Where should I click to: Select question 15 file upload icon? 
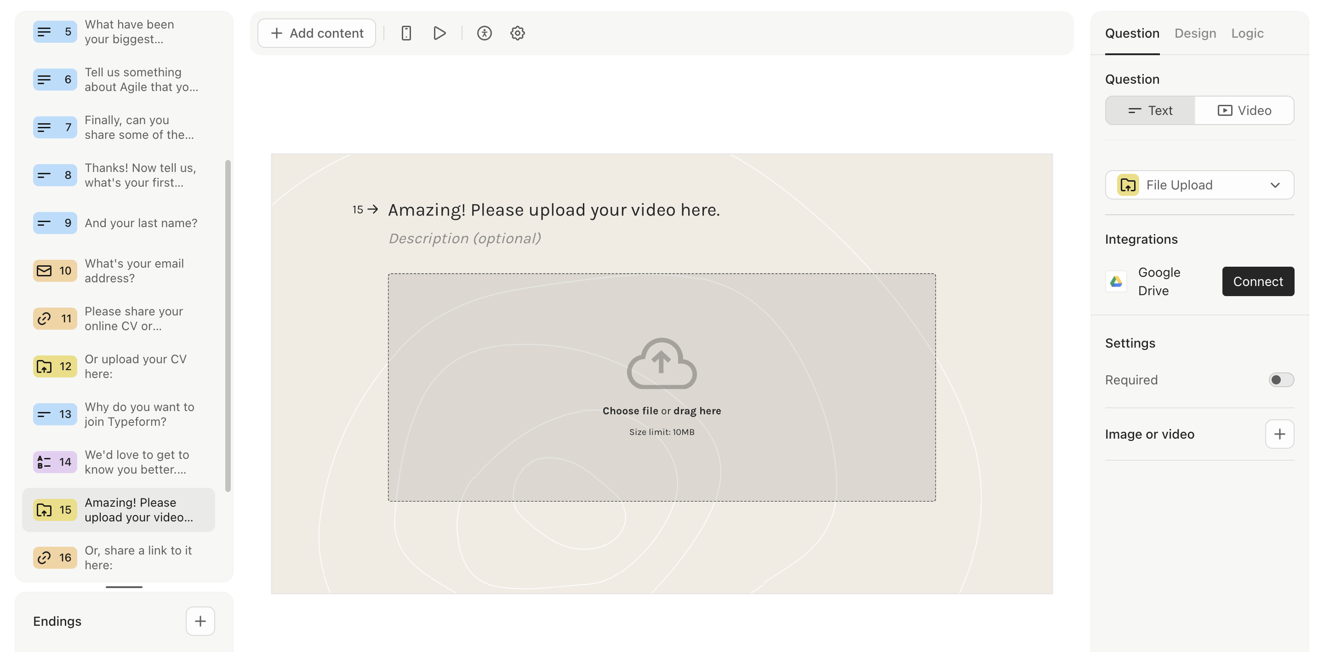[x=44, y=510]
